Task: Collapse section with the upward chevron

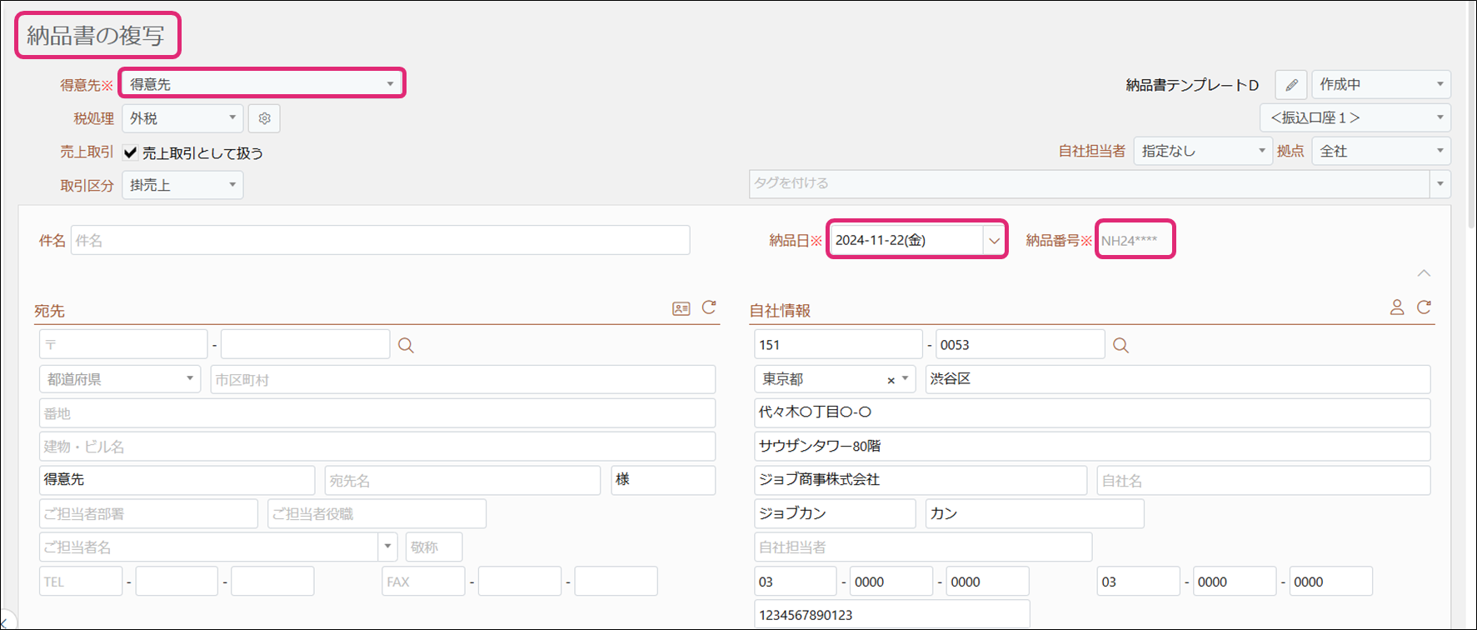Action: 1424,273
